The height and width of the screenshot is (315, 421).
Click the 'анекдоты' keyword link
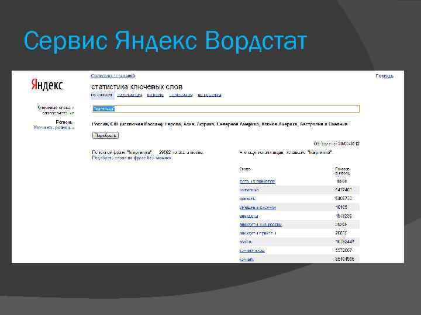pos(249,216)
